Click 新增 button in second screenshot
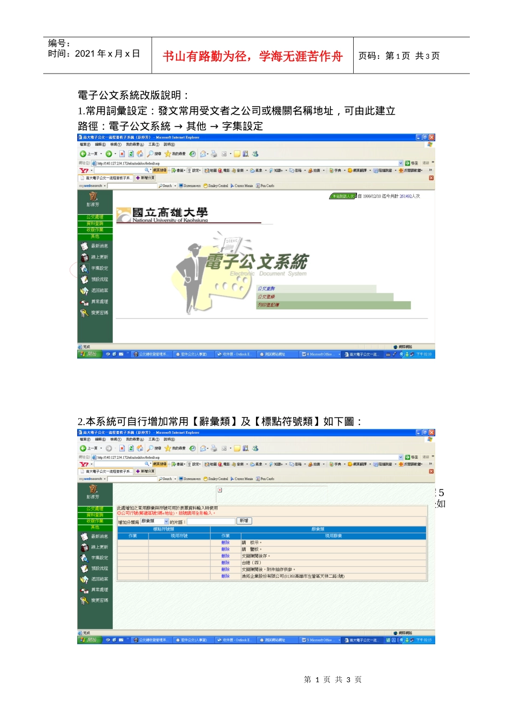 point(244,521)
